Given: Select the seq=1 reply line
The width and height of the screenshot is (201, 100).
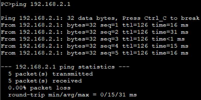Looking at the screenshot, I should point(95,25).
